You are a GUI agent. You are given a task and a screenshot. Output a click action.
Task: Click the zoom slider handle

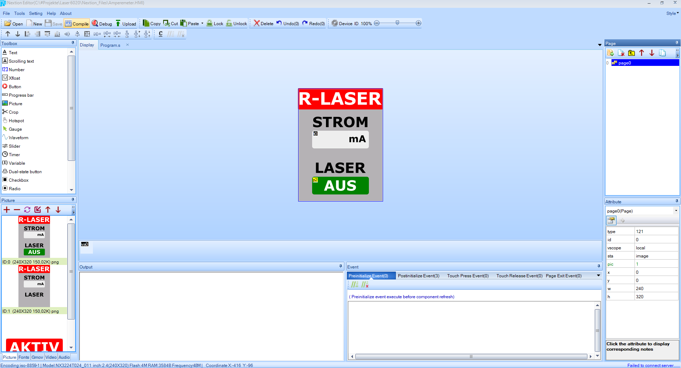click(x=397, y=23)
